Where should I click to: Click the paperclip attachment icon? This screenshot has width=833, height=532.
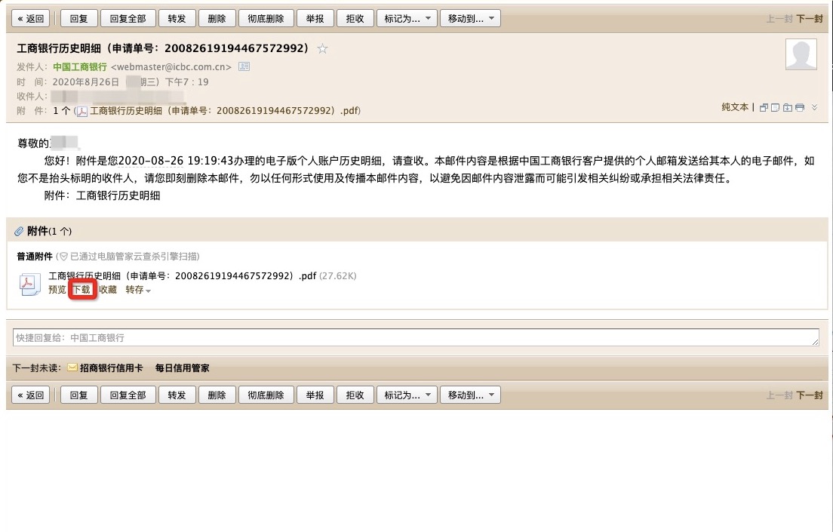click(x=19, y=231)
